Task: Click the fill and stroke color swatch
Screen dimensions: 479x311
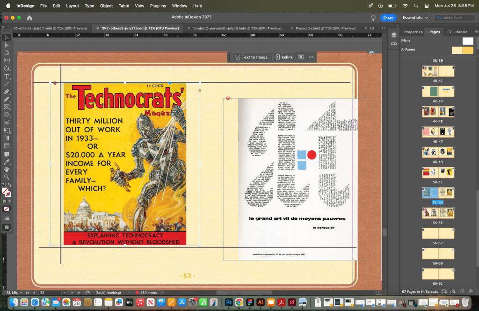Action: tap(6, 192)
